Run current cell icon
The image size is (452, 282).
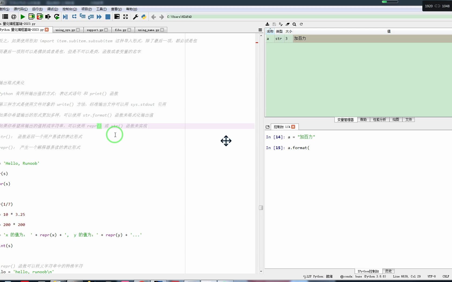click(31, 17)
